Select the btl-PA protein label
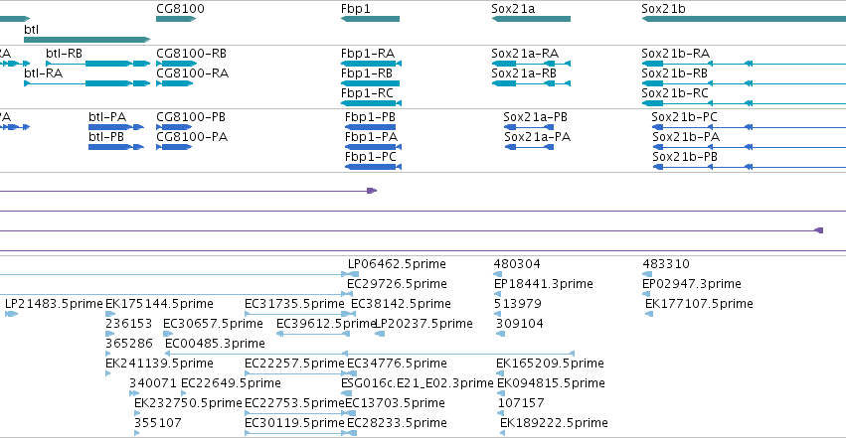The width and height of the screenshot is (846, 438). (107, 117)
